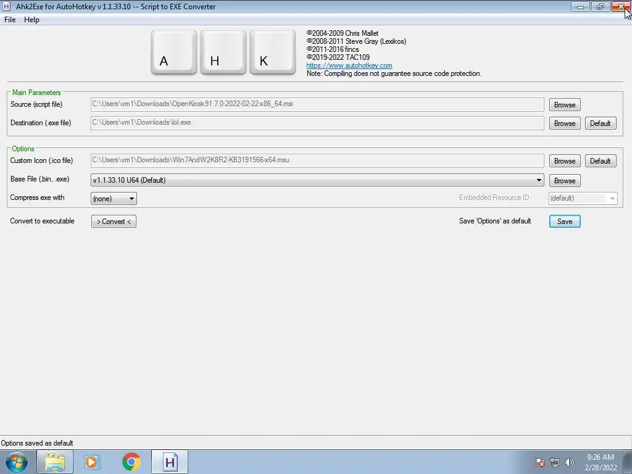This screenshot has height=474, width=632.
Task: Expand the Base File dropdown
Action: [317, 180]
